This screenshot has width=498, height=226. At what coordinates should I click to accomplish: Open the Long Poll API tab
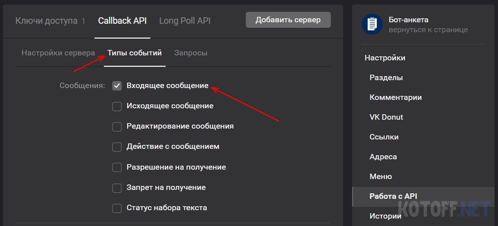coord(185,21)
